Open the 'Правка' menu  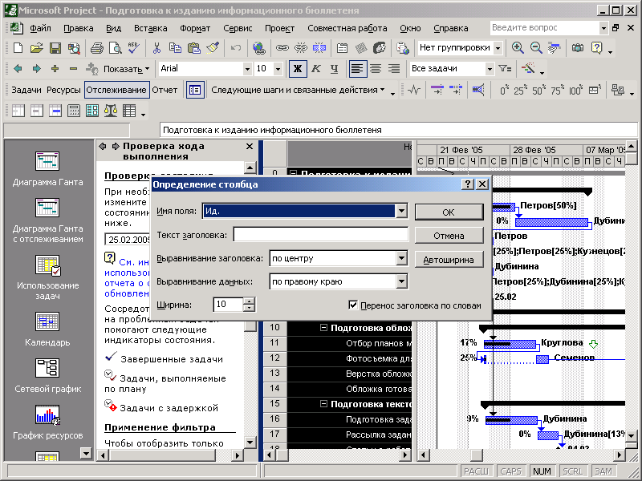coord(78,28)
